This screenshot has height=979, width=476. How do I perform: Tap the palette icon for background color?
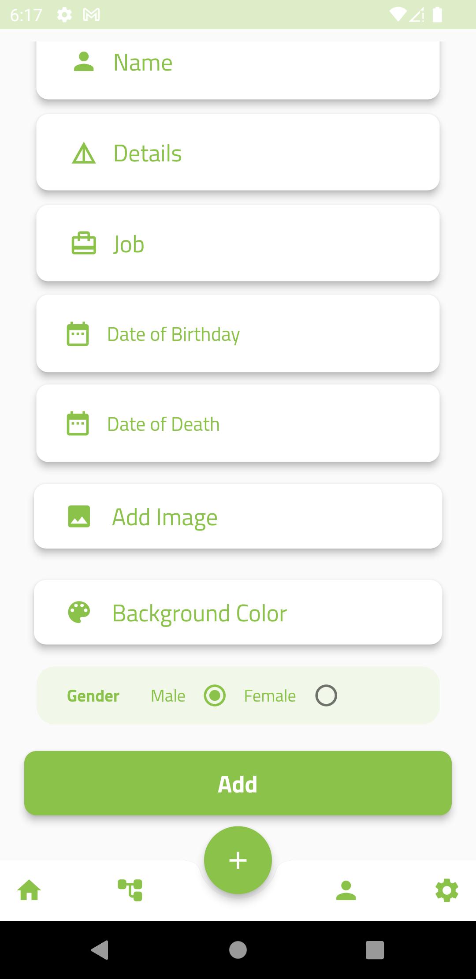pyautogui.click(x=79, y=613)
